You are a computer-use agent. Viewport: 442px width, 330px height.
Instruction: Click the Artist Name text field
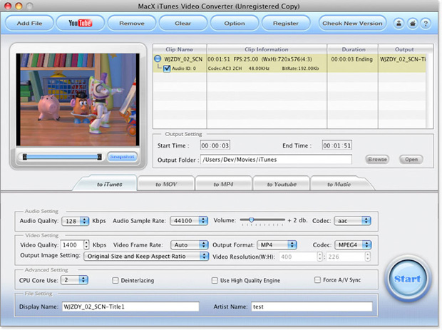point(312,306)
